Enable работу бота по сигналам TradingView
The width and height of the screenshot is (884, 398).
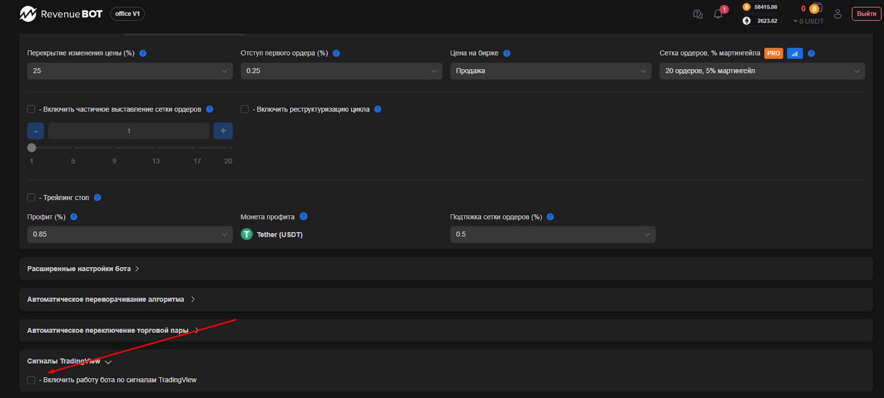pos(31,380)
